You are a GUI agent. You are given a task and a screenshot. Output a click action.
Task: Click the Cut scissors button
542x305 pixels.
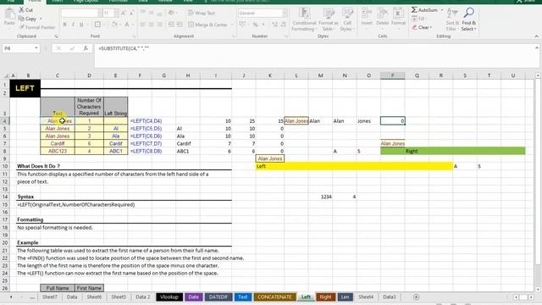click(25, 10)
